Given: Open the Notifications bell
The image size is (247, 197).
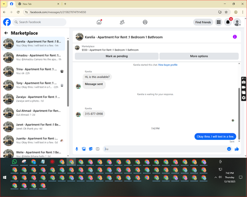Looking at the screenshot, I should 228,22.
